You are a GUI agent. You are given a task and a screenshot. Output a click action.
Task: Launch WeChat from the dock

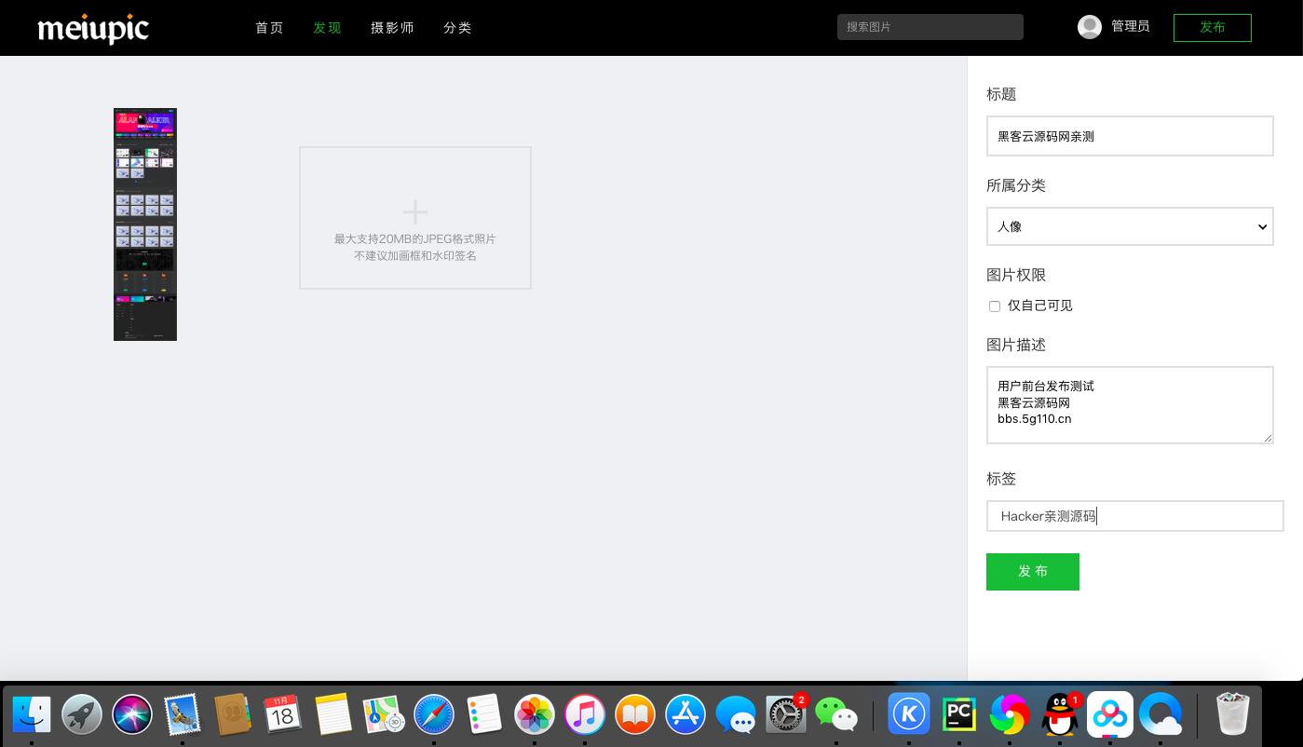click(x=835, y=715)
